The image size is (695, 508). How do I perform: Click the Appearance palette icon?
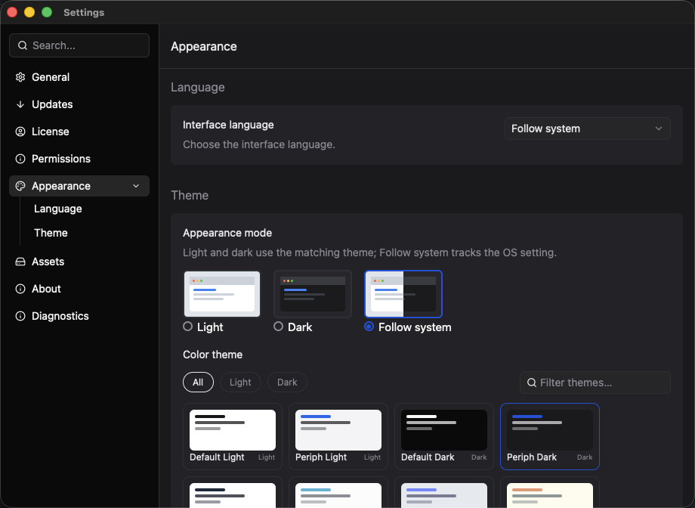pyautogui.click(x=20, y=186)
